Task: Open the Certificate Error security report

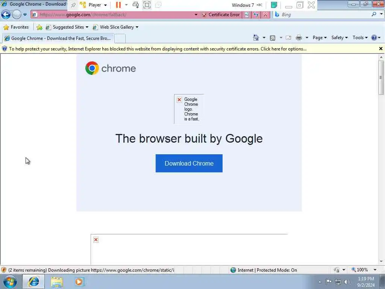Action: coord(221,15)
